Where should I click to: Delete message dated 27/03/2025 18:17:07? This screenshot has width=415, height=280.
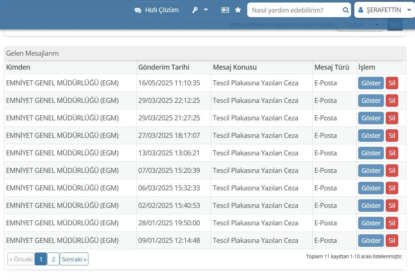coord(392,135)
